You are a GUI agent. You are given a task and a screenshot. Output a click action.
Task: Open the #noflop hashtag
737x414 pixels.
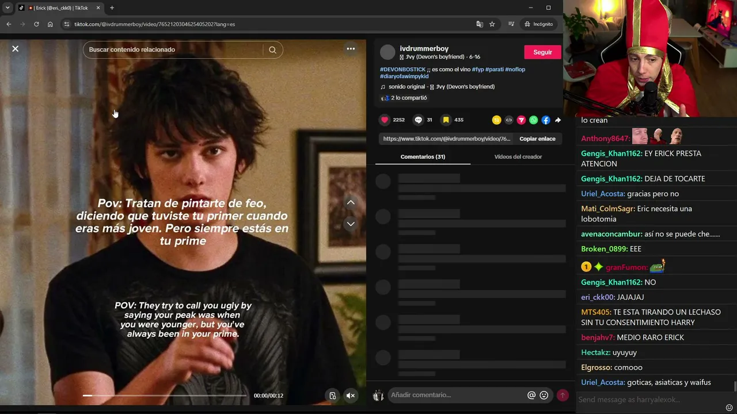coord(515,70)
